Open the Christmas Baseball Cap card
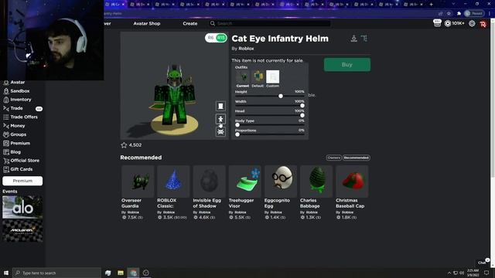 [x=352, y=192]
